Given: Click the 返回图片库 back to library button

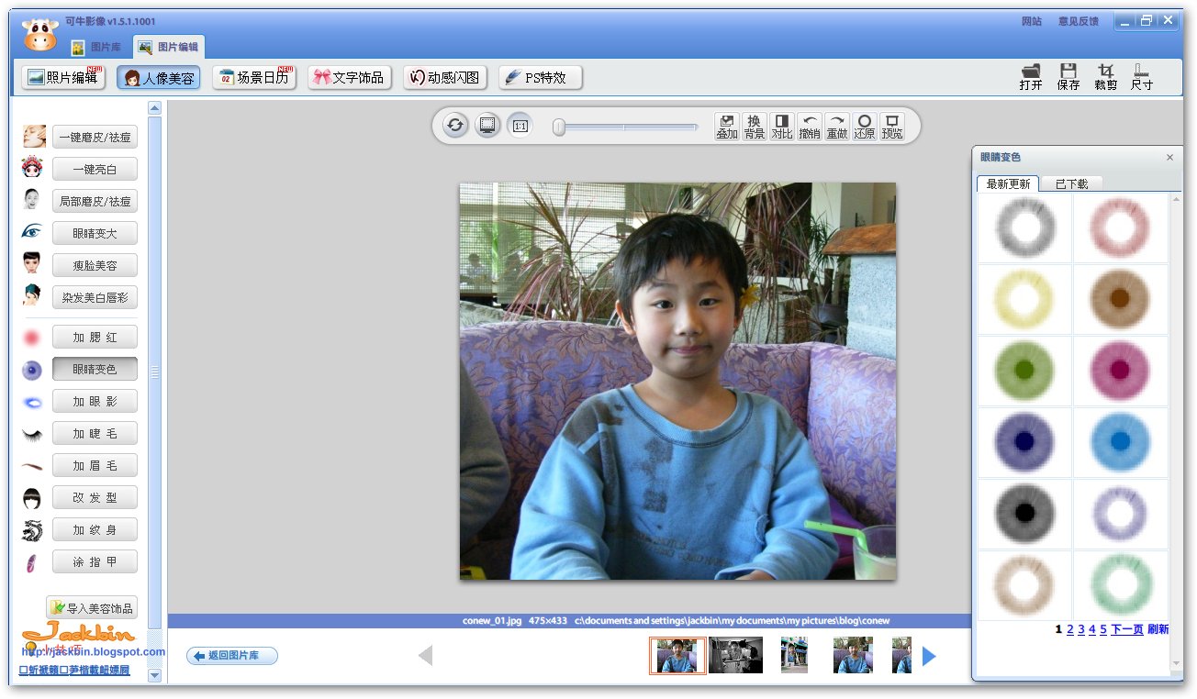Looking at the screenshot, I should pyautogui.click(x=232, y=656).
